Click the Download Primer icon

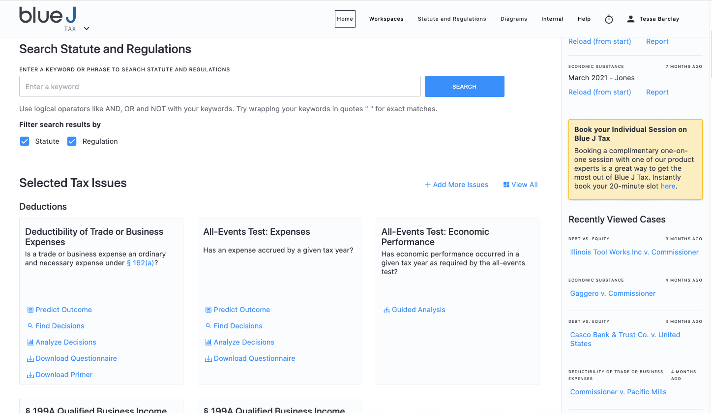click(30, 375)
